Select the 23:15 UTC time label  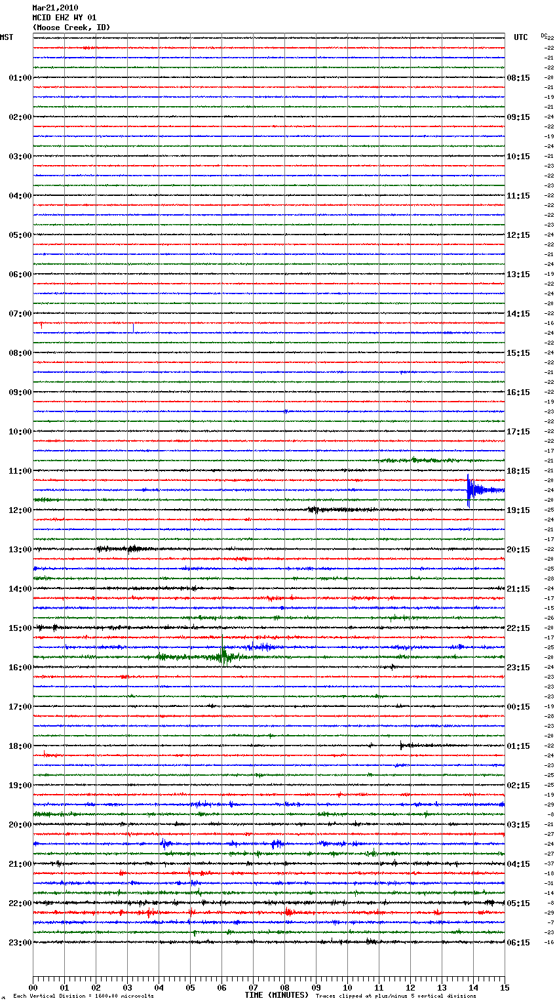pyautogui.click(x=518, y=668)
